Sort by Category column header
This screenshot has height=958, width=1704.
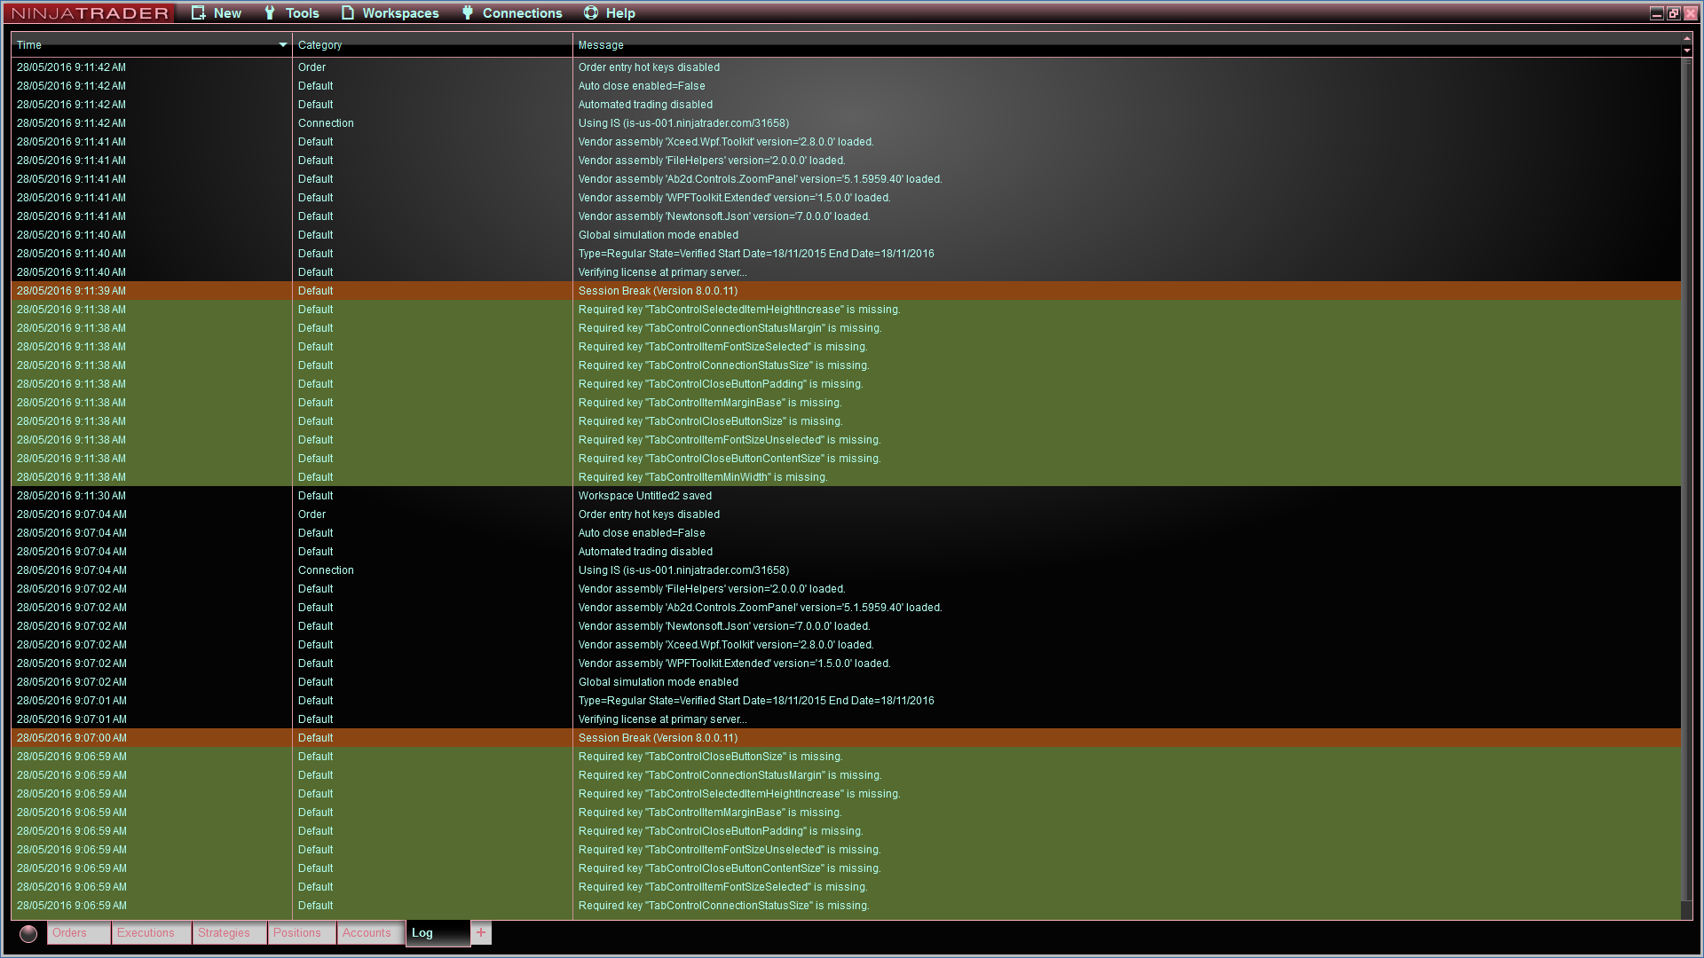coord(320,45)
